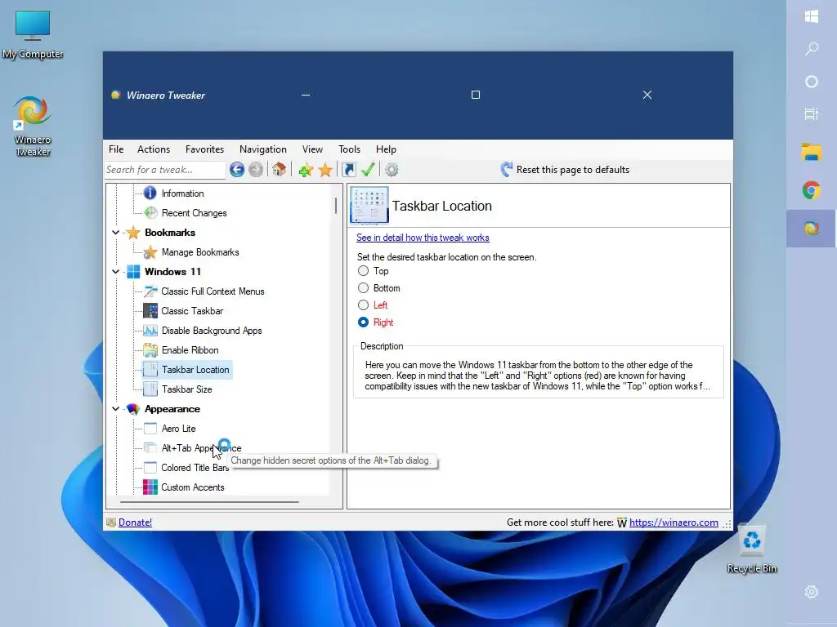Select the Alt+Tab Appearance tree item

(x=201, y=448)
